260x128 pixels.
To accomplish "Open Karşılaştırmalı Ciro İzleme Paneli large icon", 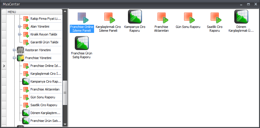I will [x=110, y=17].
